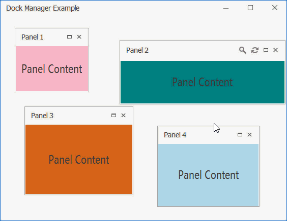Viewport: 287px width, 221px height.
Task: Click the pink content area of Panel 1
Action: point(52,68)
